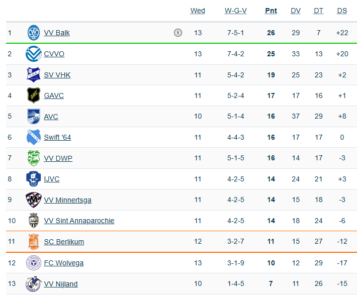Click the SV VHK club logo

coord(34,75)
